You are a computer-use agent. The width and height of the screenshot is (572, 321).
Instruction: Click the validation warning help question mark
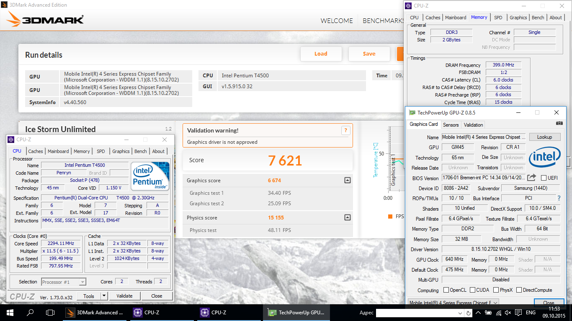click(x=345, y=130)
